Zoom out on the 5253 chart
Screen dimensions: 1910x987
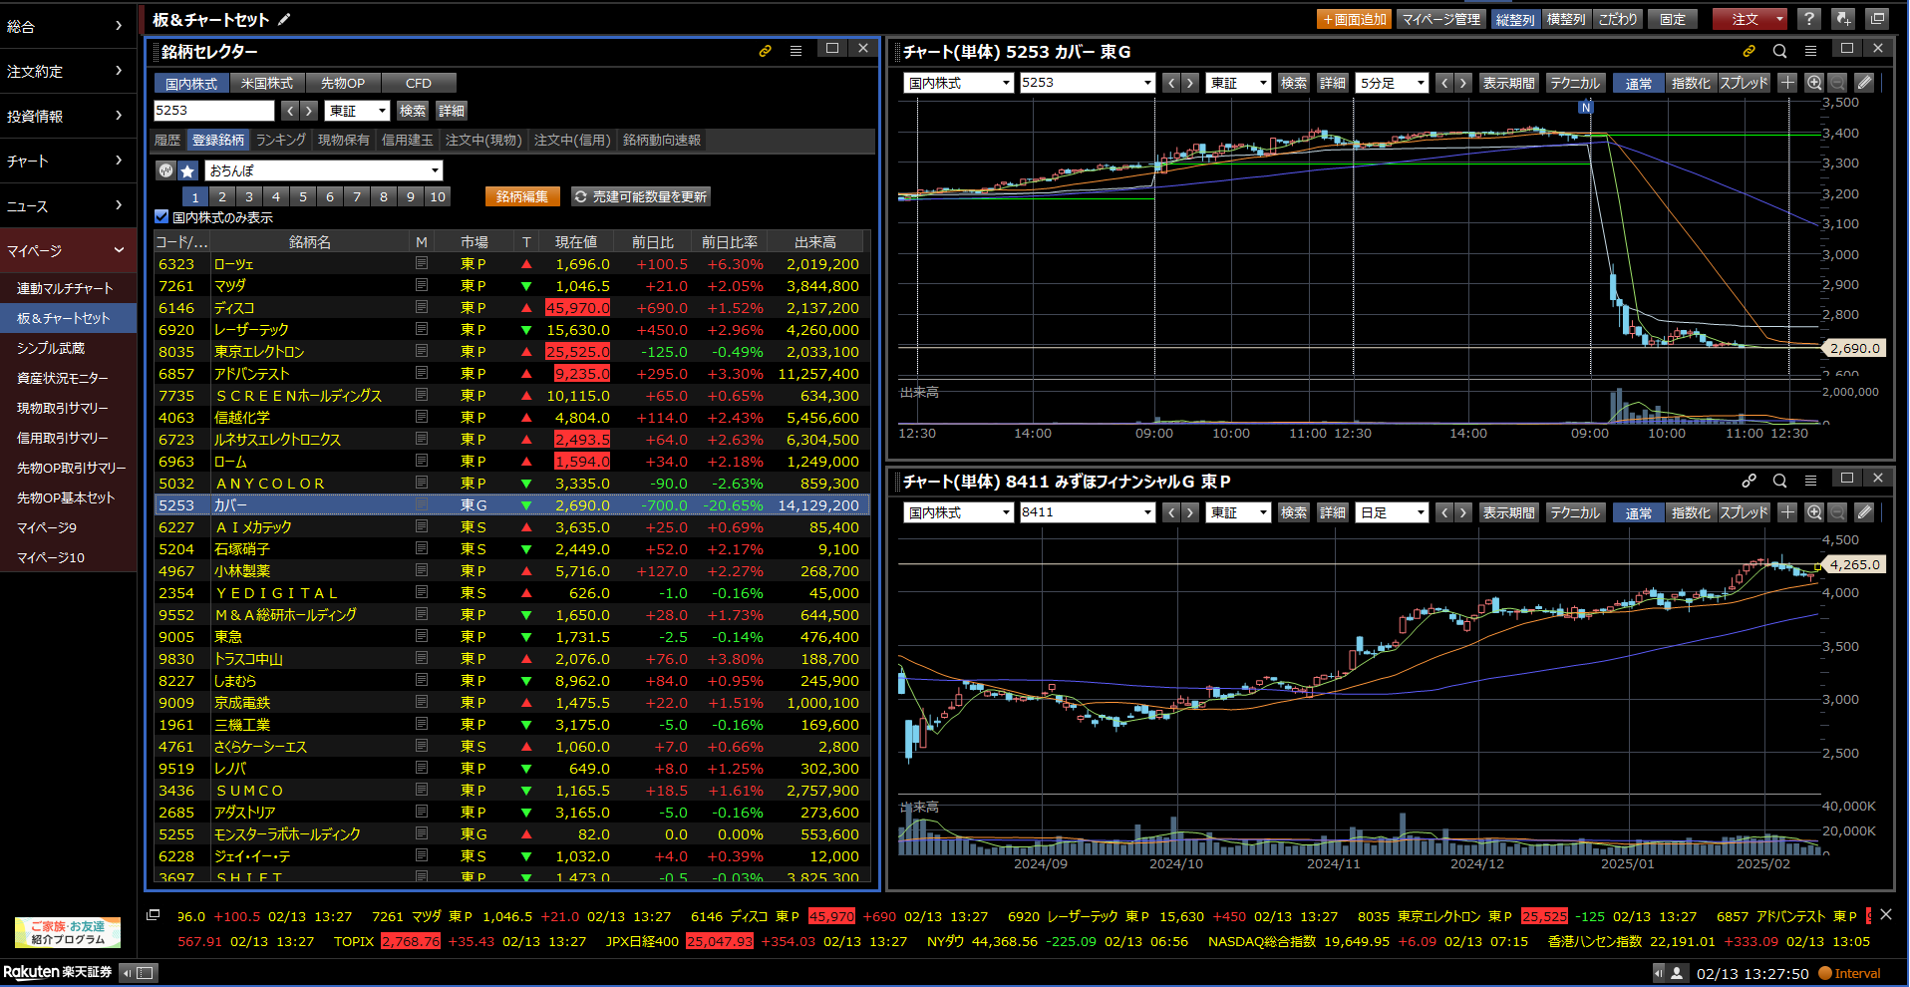[x=1837, y=83]
